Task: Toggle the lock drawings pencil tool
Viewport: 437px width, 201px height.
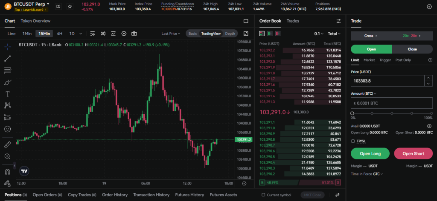Action: 8,183
